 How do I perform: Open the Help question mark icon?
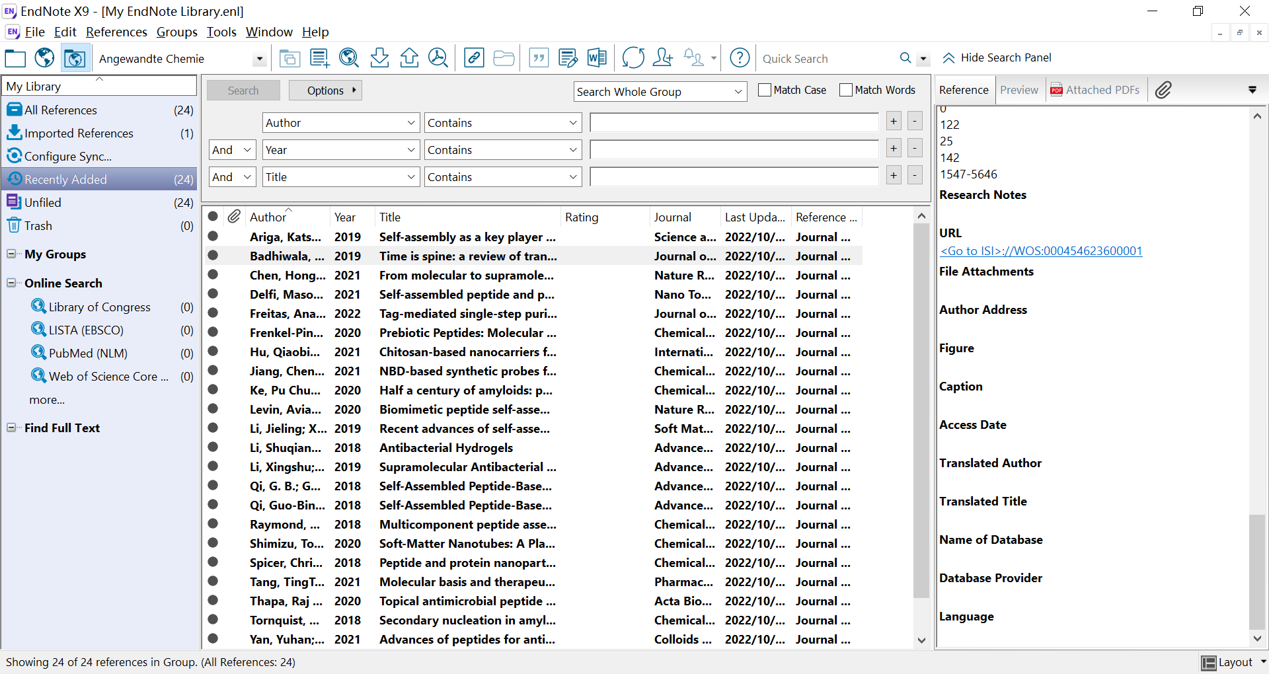tap(740, 58)
